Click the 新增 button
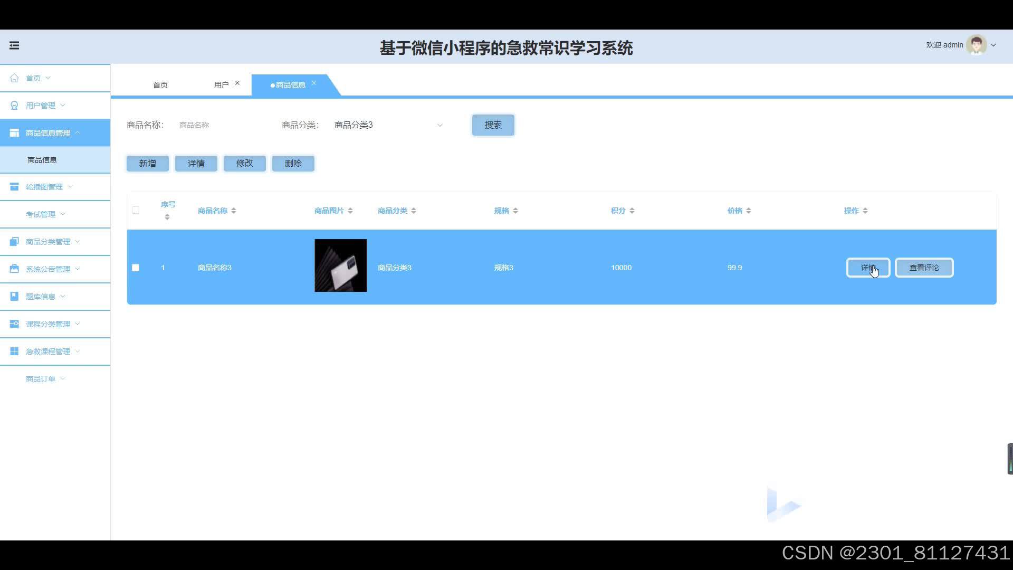The width and height of the screenshot is (1013, 570). pyautogui.click(x=147, y=164)
